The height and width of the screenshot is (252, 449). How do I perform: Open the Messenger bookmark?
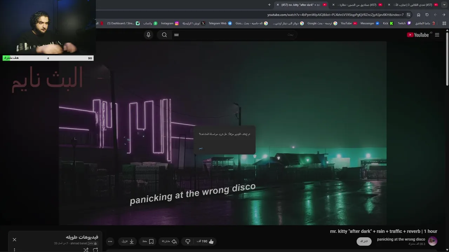370,23
